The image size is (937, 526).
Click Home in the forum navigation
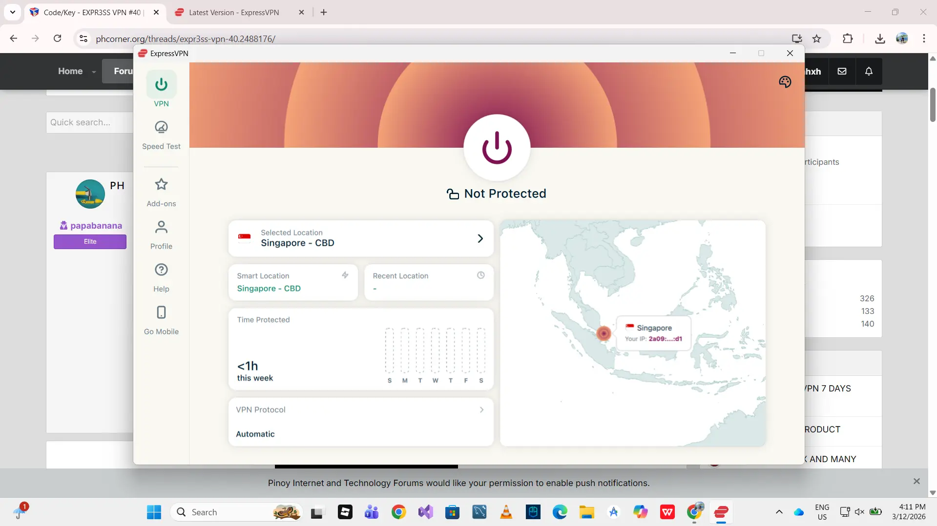click(x=70, y=71)
